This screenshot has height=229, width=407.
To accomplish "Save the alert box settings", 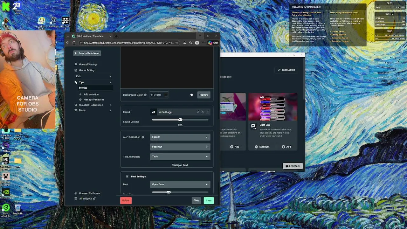I will click(x=209, y=200).
